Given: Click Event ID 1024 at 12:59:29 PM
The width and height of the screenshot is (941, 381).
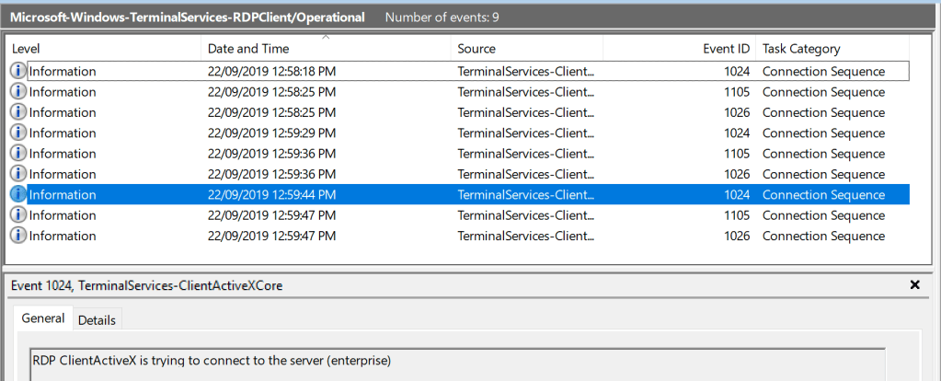Looking at the screenshot, I should coord(737,133).
